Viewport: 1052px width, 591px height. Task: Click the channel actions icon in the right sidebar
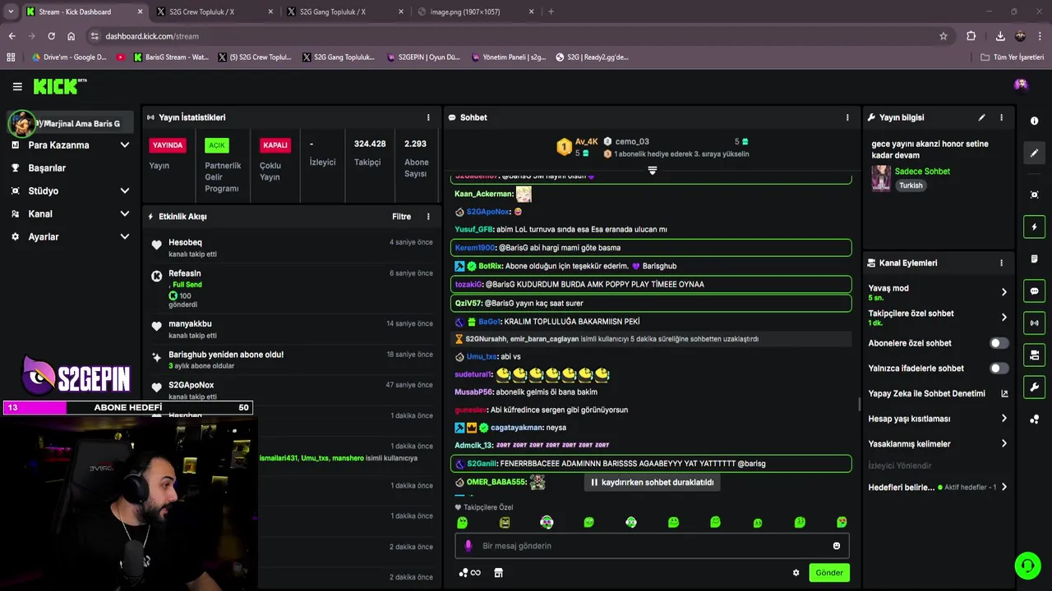coord(1034,355)
